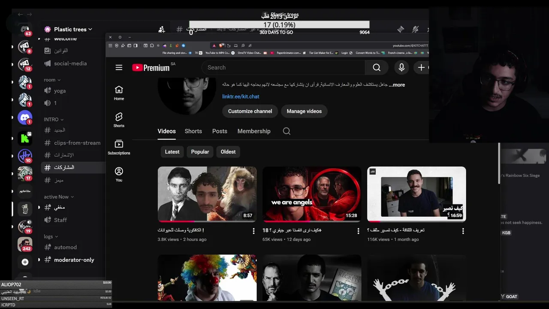
Task: Collapse the room category in Discord
Action: pos(52,80)
